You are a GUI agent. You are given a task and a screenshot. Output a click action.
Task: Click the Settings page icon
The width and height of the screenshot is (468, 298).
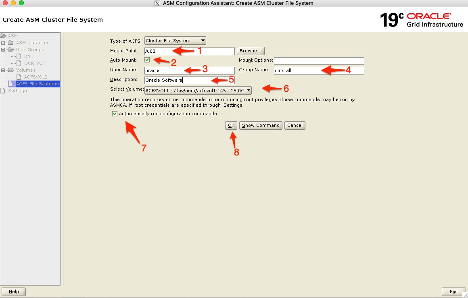pyautogui.click(x=3, y=91)
